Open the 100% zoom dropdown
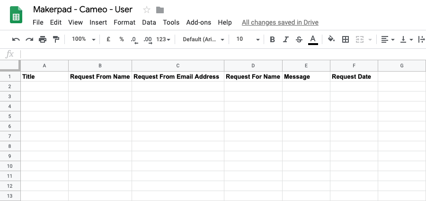 click(83, 39)
